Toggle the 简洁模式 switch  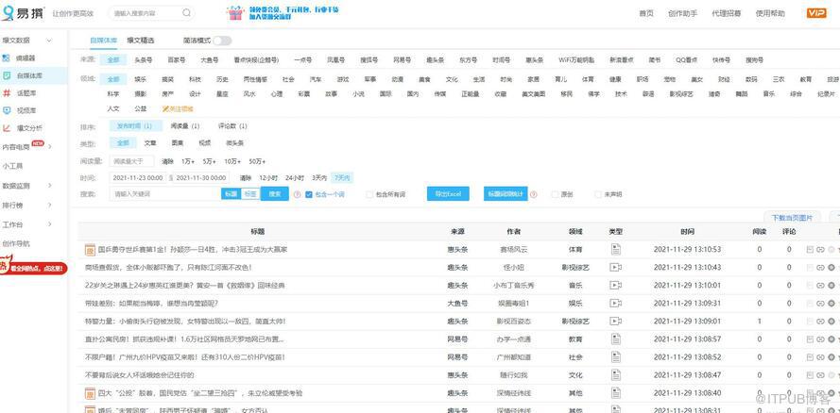(x=222, y=41)
